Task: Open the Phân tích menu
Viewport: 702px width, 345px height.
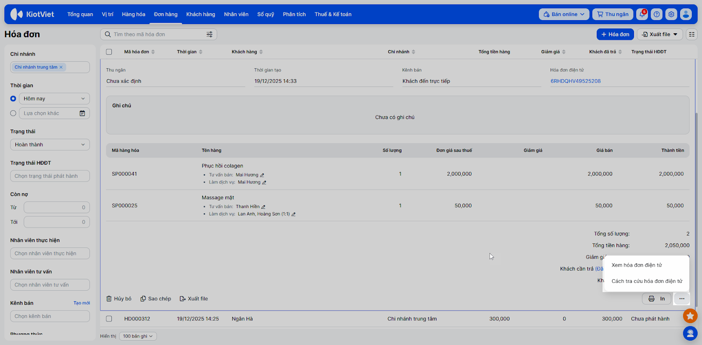Action: pyautogui.click(x=294, y=14)
